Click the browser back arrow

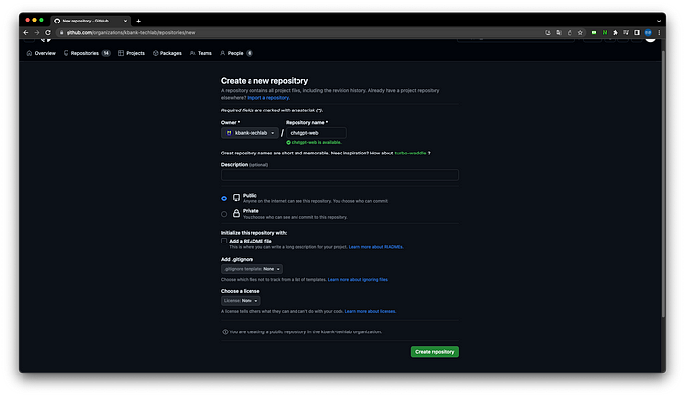pos(26,32)
